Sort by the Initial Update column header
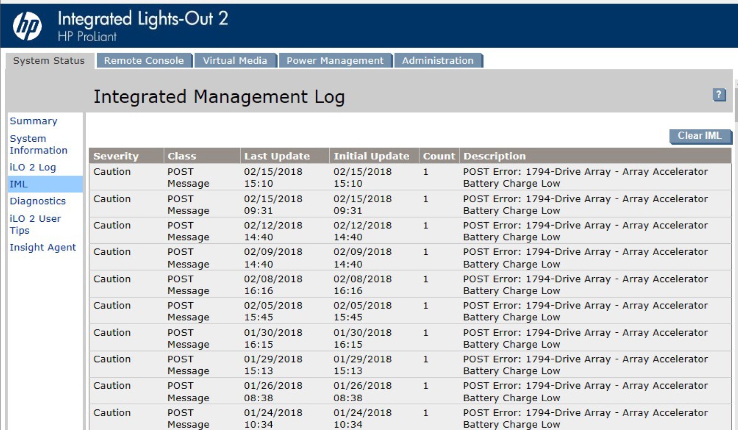The image size is (738, 430). point(374,156)
